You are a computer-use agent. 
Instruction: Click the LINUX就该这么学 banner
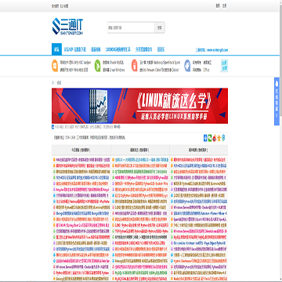point(139,106)
